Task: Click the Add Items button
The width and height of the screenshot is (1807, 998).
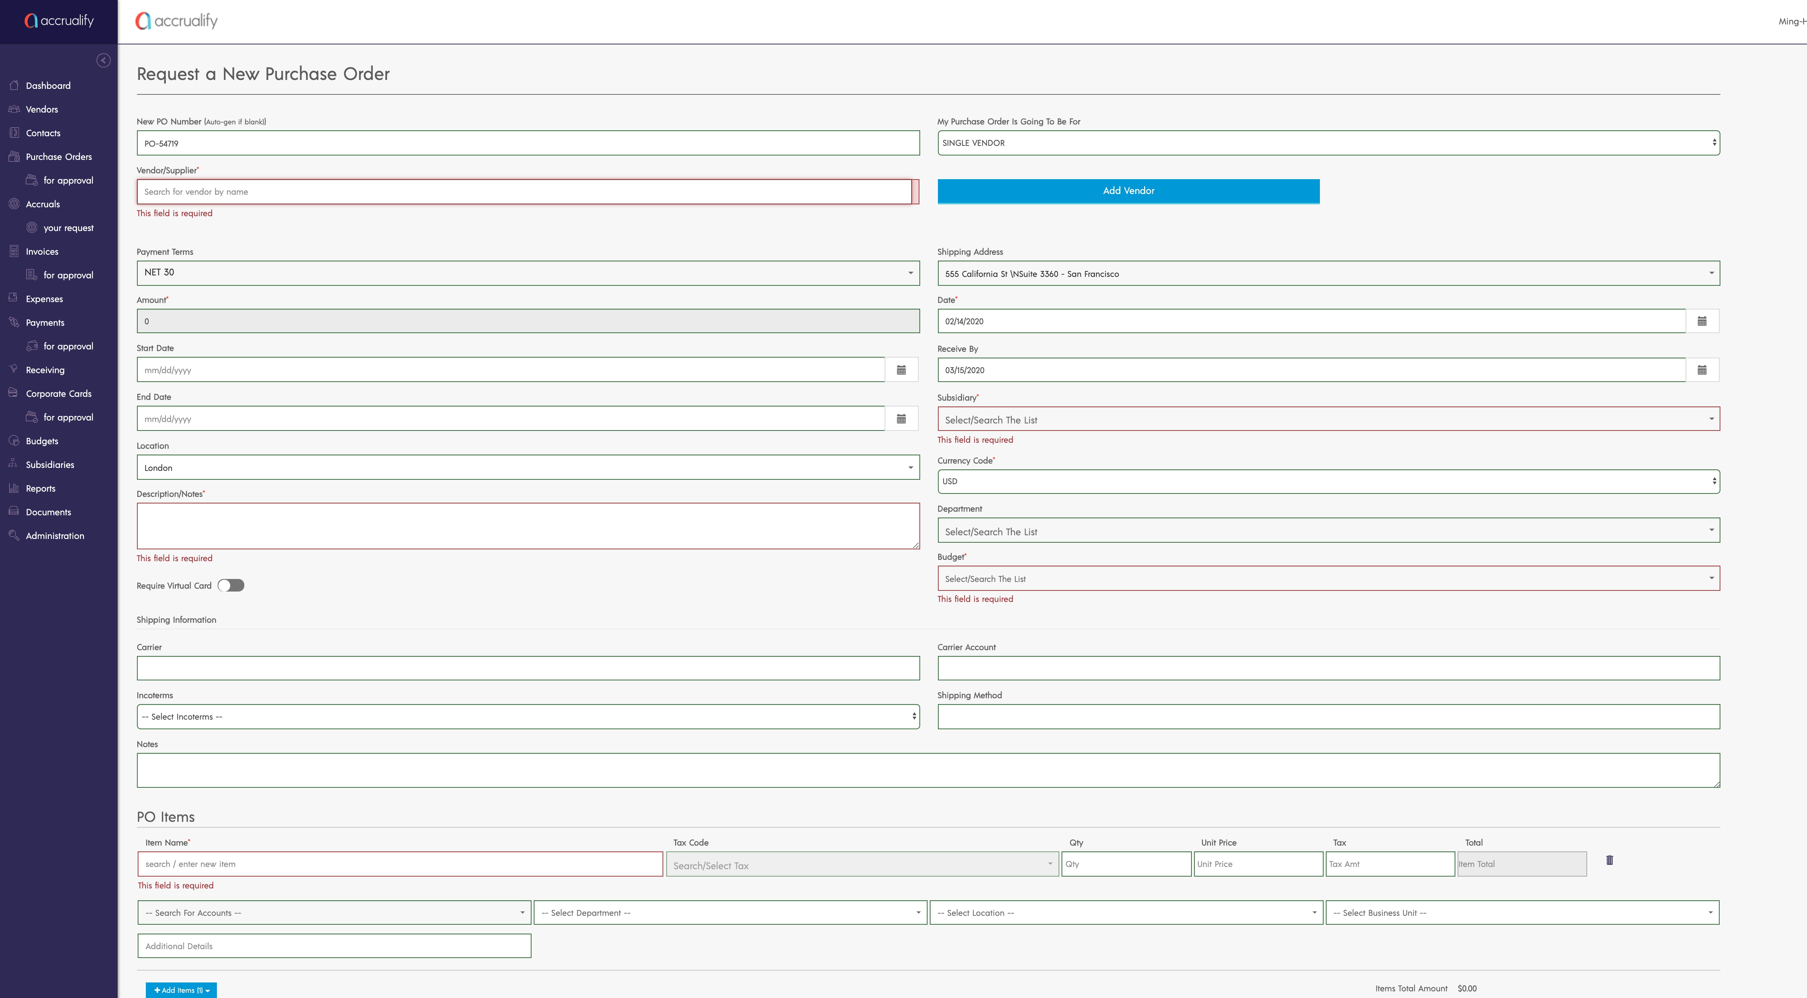Action: coord(181,989)
